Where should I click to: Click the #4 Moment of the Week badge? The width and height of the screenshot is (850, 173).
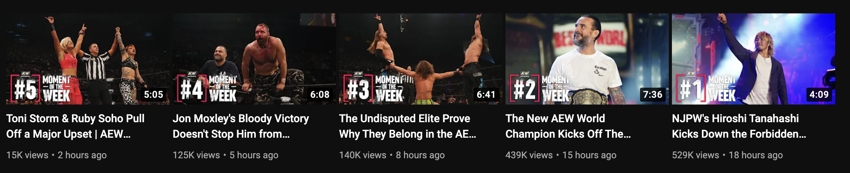207,88
